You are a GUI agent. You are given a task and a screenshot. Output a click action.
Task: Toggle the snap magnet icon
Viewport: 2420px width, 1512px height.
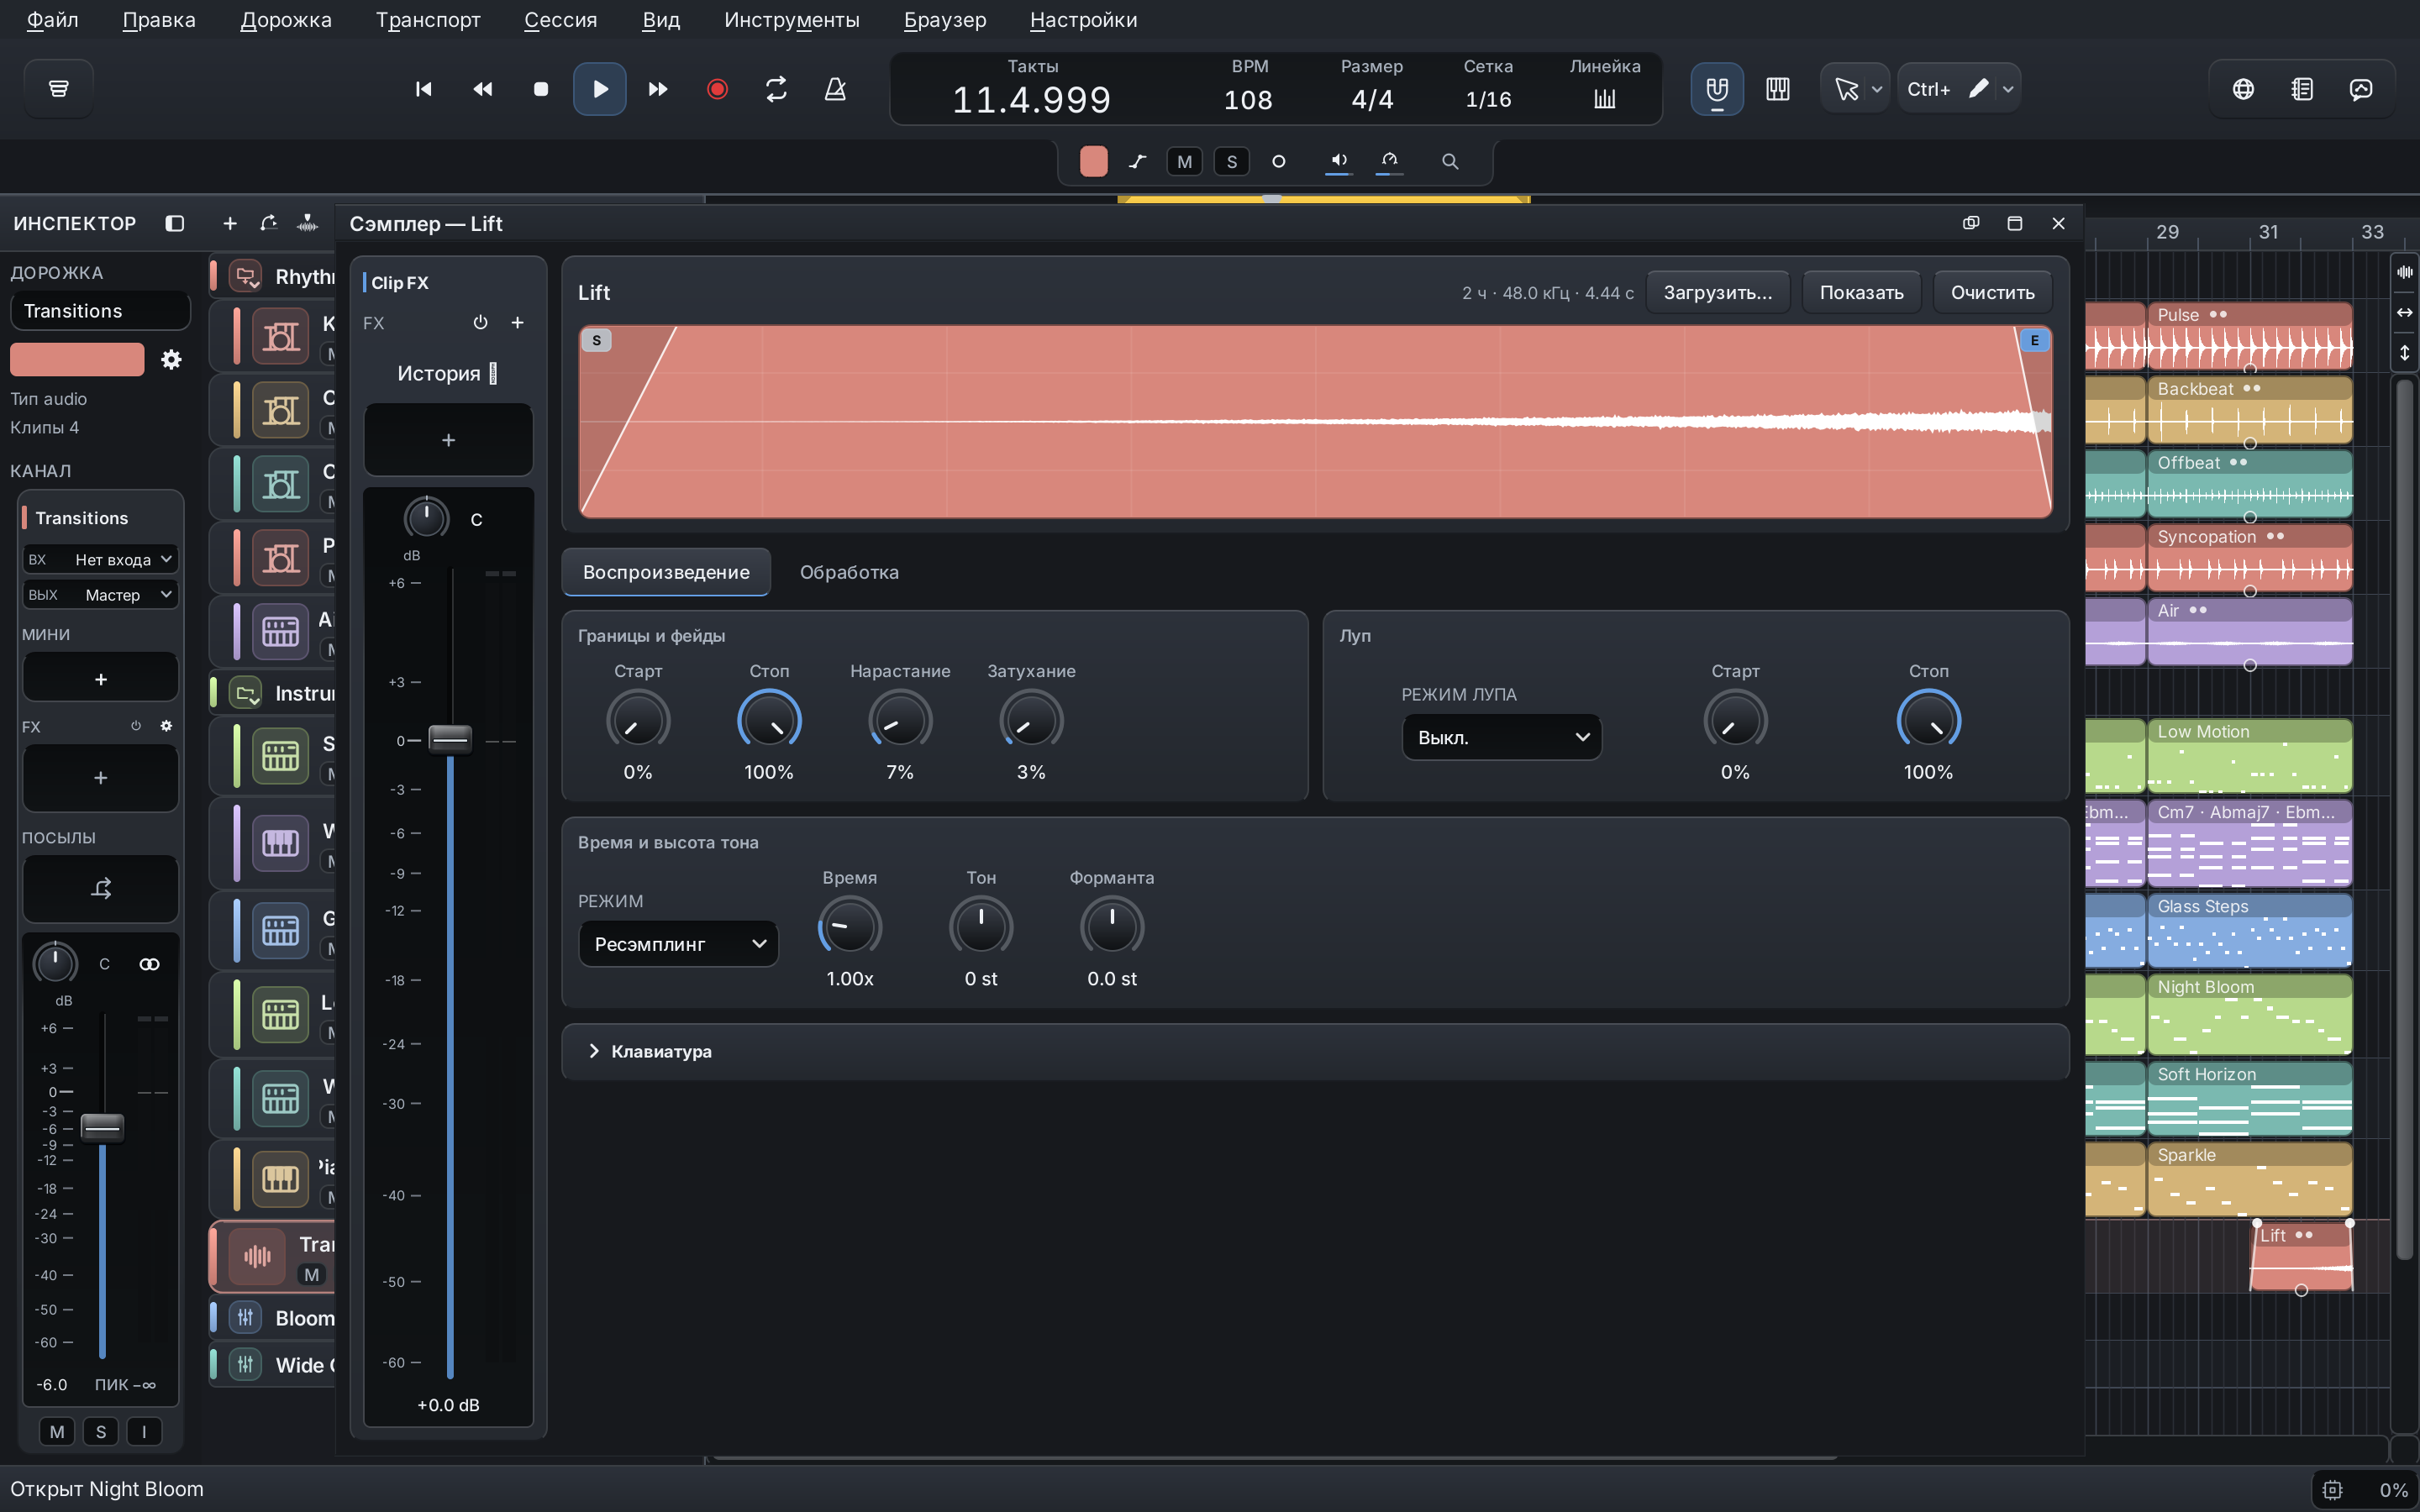(x=1717, y=89)
